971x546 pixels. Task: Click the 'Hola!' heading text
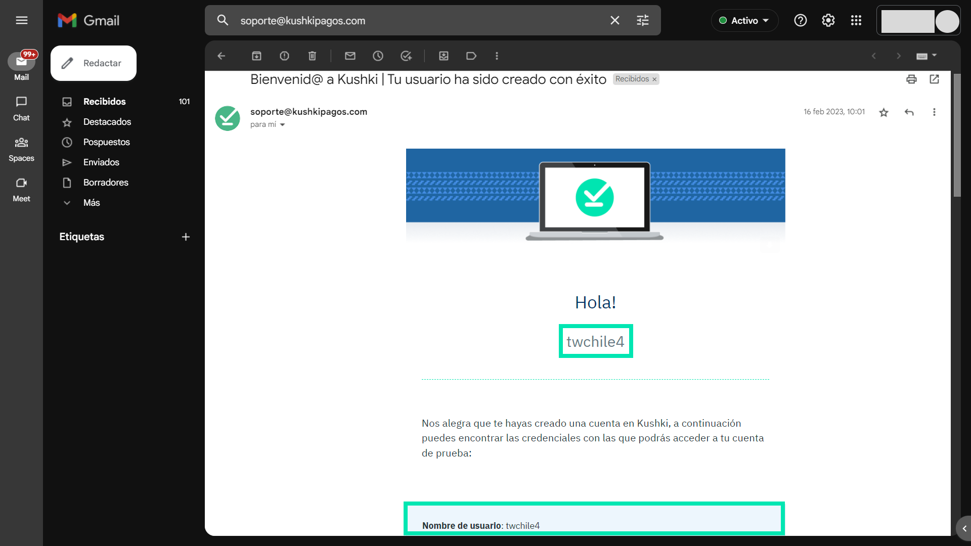click(595, 302)
